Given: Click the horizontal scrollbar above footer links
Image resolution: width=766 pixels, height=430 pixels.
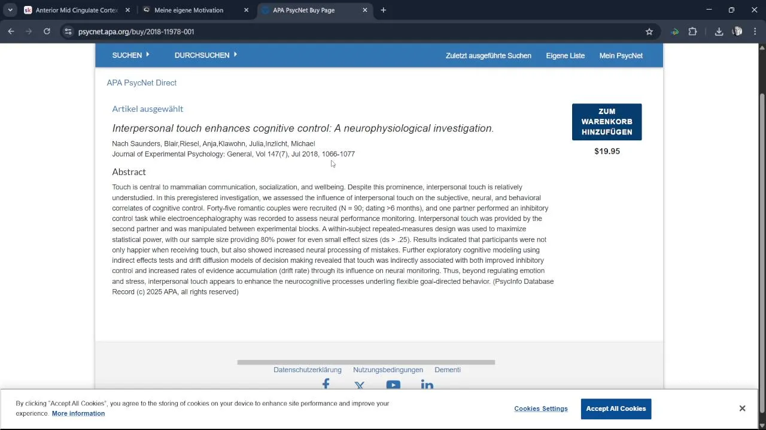Looking at the screenshot, I should (x=366, y=362).
